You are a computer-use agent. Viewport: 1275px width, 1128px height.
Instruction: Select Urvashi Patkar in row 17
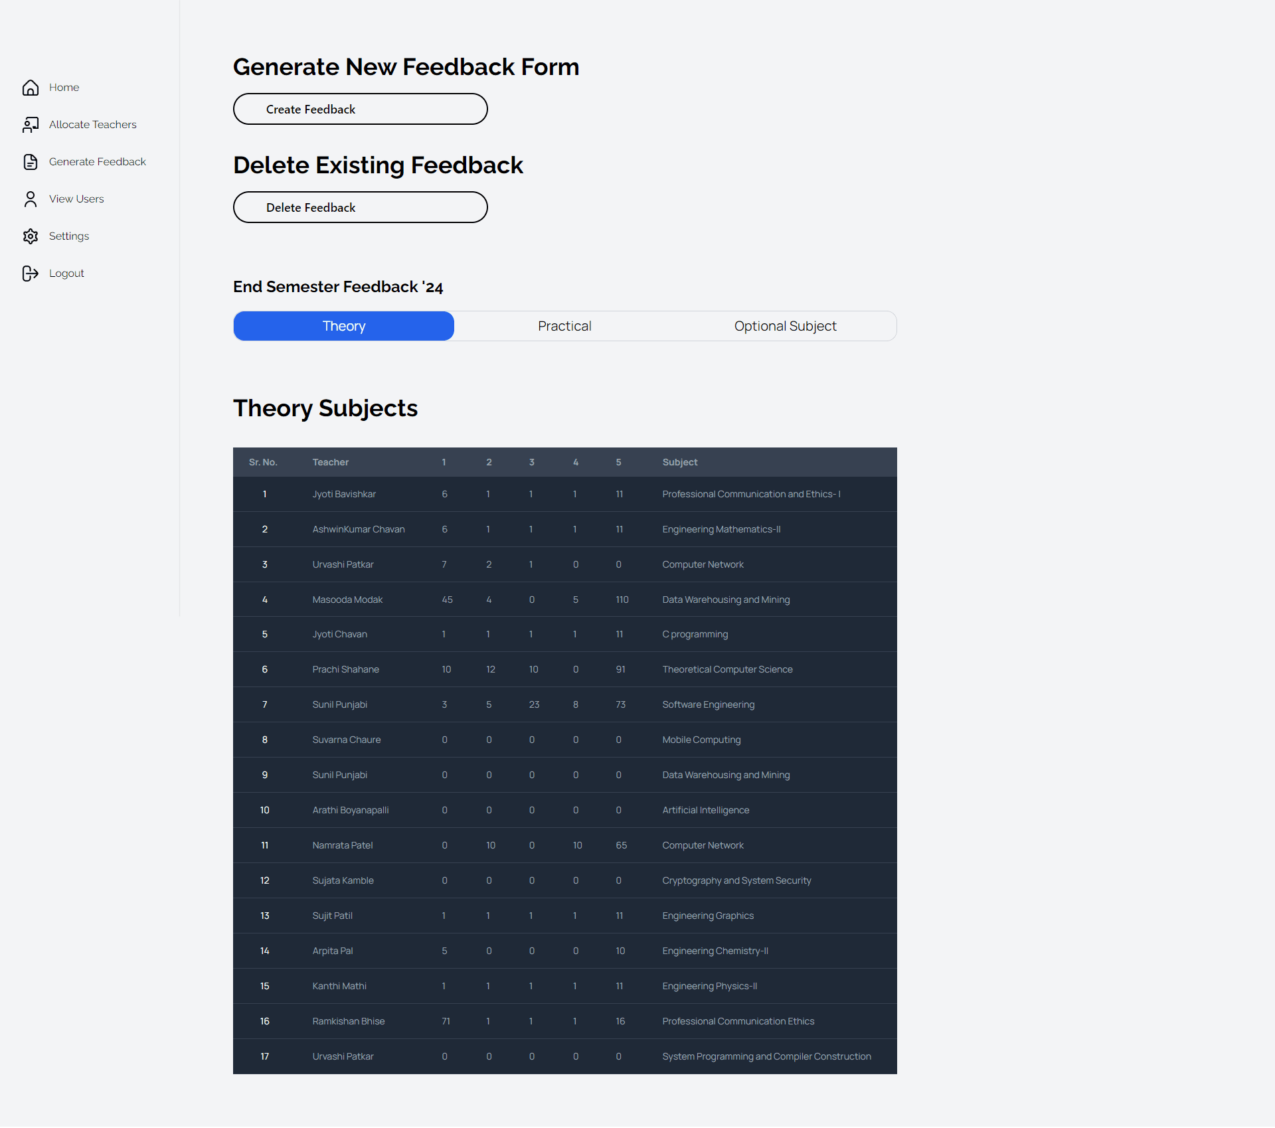pos(343,1056)
